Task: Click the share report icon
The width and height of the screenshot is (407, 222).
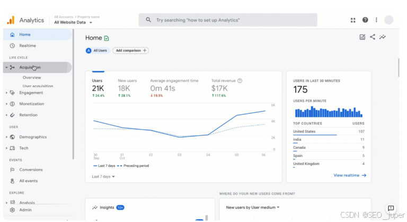Action: click(x=373, y=37)
